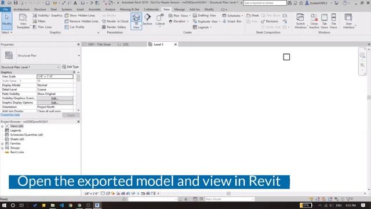This screenshot has width=371, height=209.
Task: Click Tile Views
Action: (x=333, y=21)
